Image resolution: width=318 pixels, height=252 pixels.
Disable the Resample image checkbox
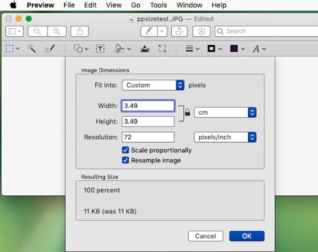pyautogui.click(x=126, y=160)
